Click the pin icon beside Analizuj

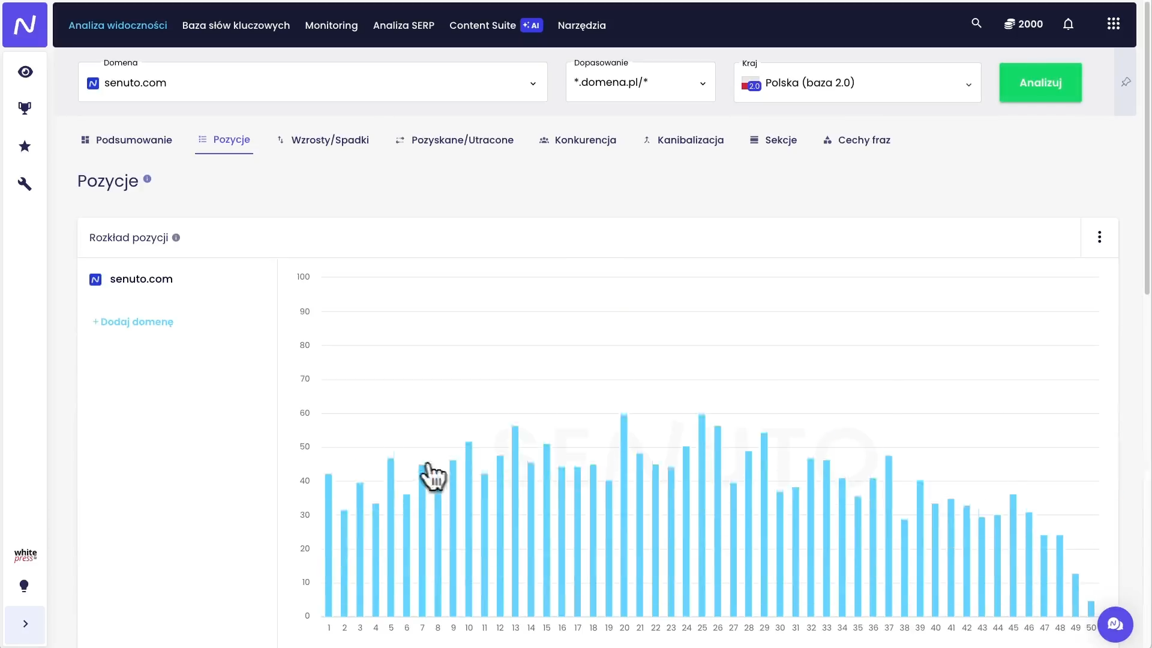[1126, 82]
